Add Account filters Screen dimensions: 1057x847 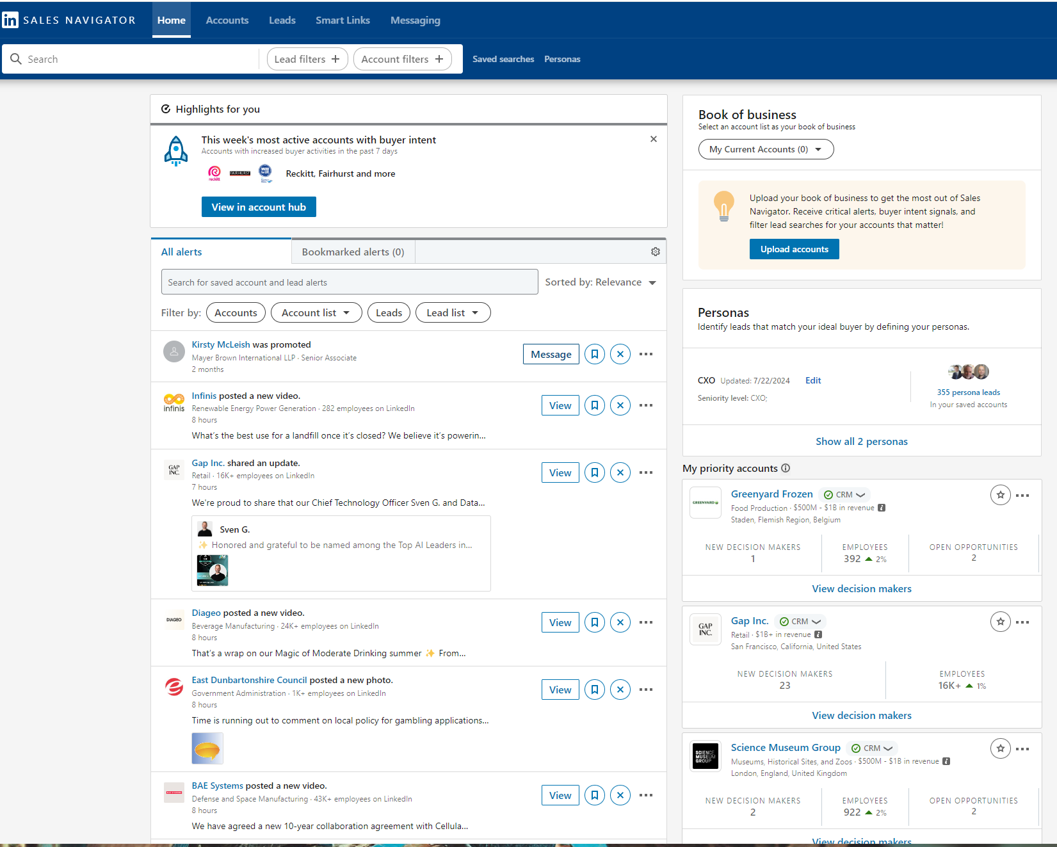tap(403, 59)
